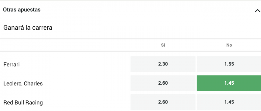Click blank area right of Ganará la carrera
261x111 pixels.
pyautogui.click(x=157, y=28)
